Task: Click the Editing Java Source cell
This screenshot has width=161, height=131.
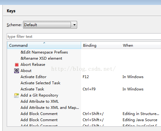Action: point(140,120)
